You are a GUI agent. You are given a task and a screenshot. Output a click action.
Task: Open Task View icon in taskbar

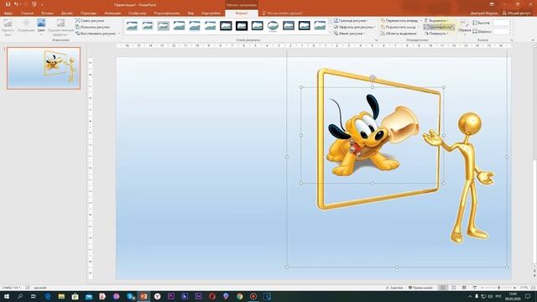point(34,296)
